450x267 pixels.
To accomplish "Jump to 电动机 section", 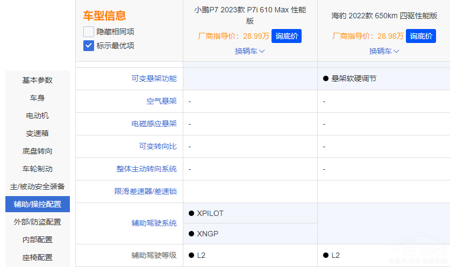I will point(38,116).
